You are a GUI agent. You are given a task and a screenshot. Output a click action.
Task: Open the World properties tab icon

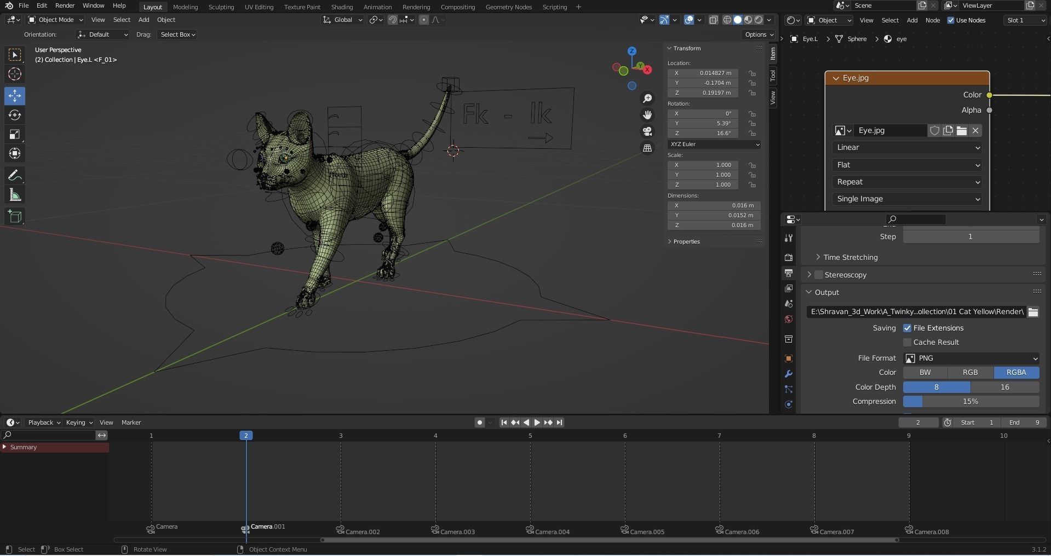(x=789, y=319)
